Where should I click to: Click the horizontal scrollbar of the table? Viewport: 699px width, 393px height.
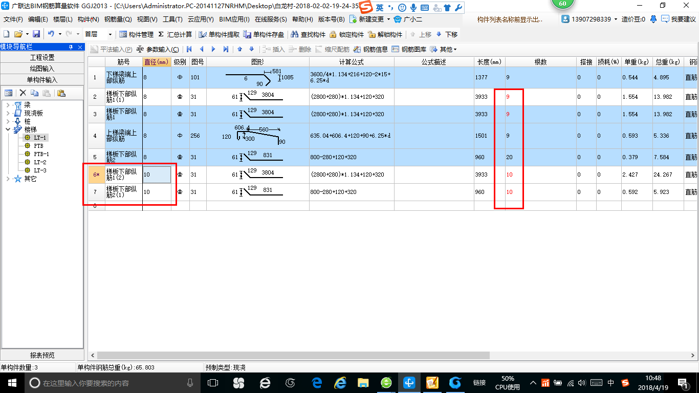point(293,355)
